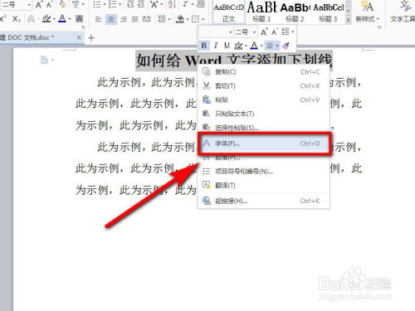
Task: Click the show/hide editing marks icon
Action: tap(184, 4)
